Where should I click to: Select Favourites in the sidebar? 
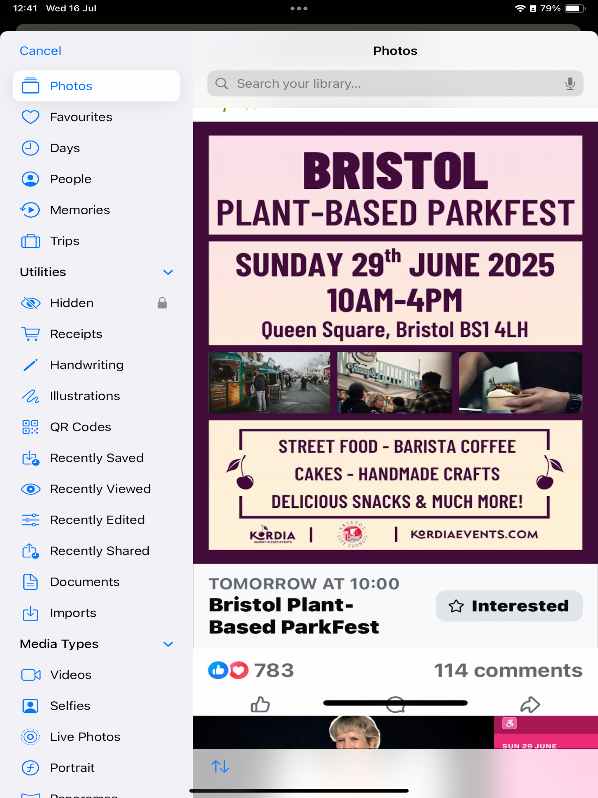[96, 117]
